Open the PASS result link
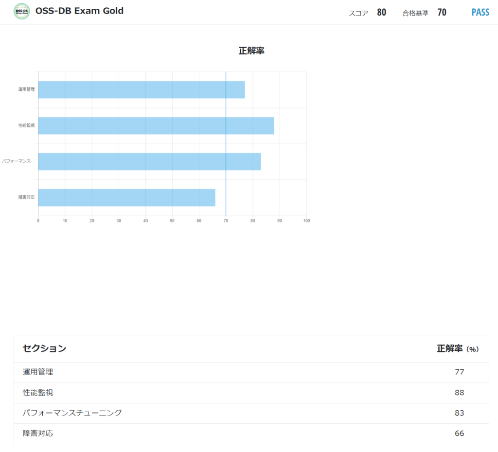 480,12
